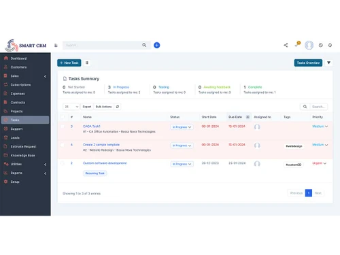Click assignee avatar for CAOA Task1
Screen dimensions: 340x255
pos(257,127)
